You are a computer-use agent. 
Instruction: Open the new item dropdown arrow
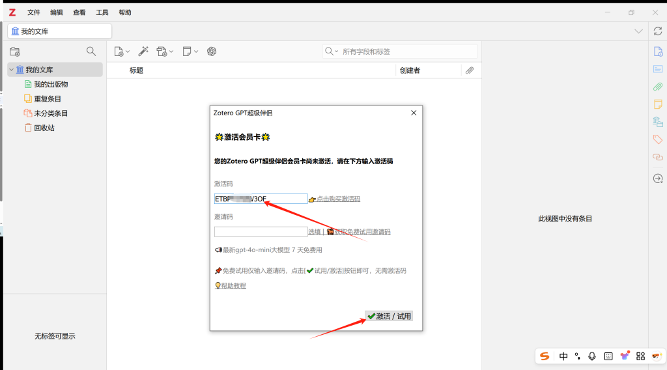(x=128, y=51)
